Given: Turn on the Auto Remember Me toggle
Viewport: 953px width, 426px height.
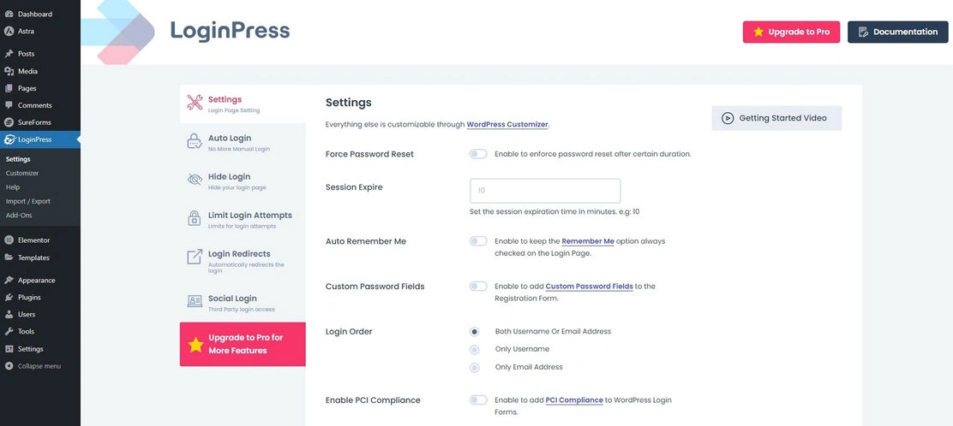Looking at the screenshot, I should (478, 241).
